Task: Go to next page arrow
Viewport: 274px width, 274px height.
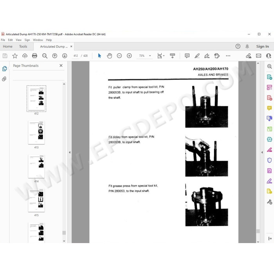Action: pyautogui.click(x=65, y=56)
